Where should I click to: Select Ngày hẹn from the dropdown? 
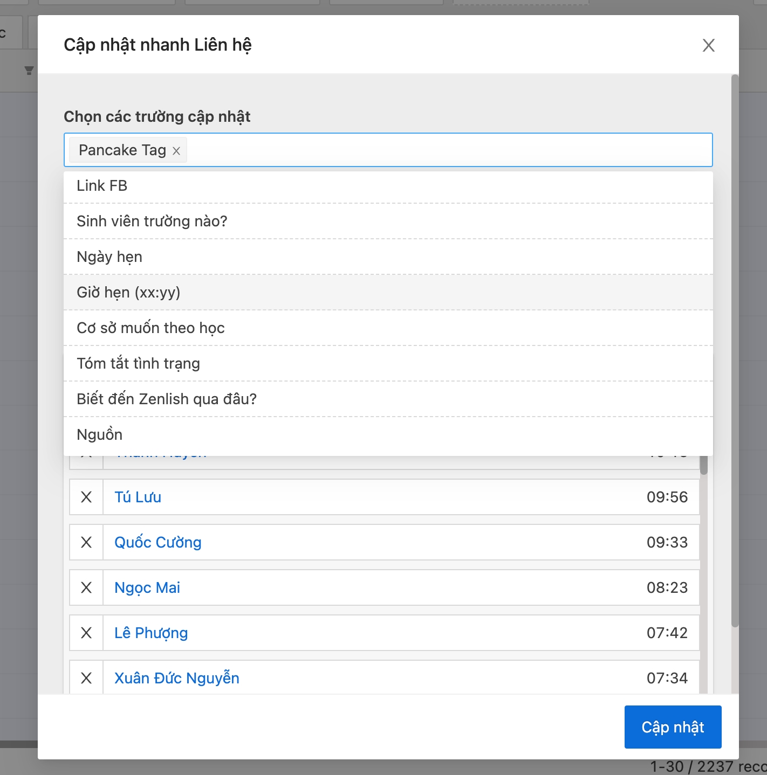coord(109,257)
